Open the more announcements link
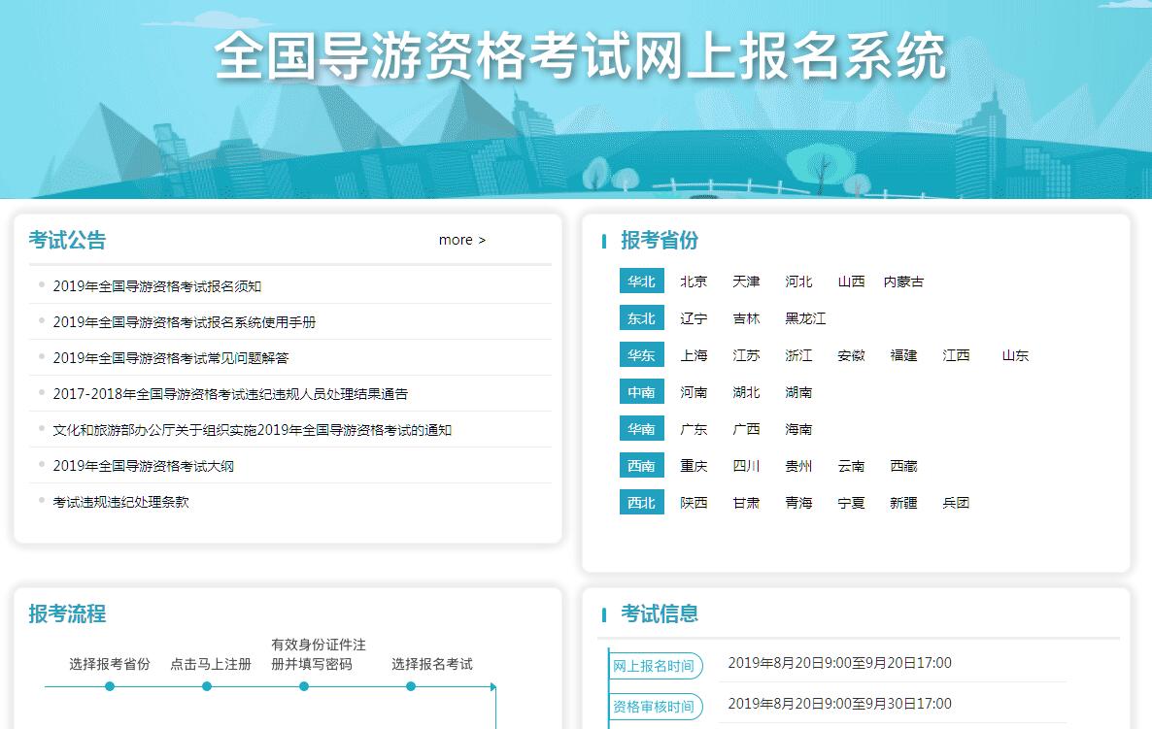This screenshot has width=1152, height=729. pos(461,240)
